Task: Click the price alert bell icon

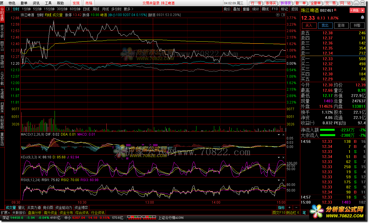Action: tap(363, 17)
